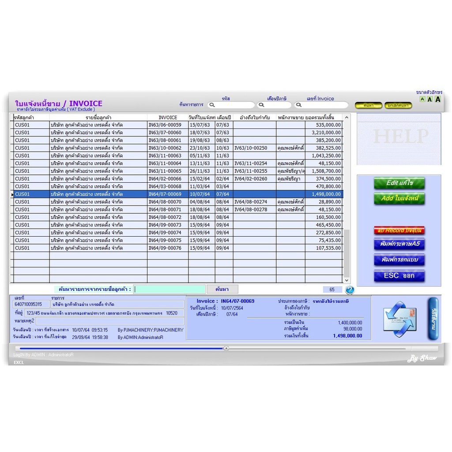Click the พิมพ์กระดาษA5 print button
Screen dimensions: 452x452
tap(399, 244)
